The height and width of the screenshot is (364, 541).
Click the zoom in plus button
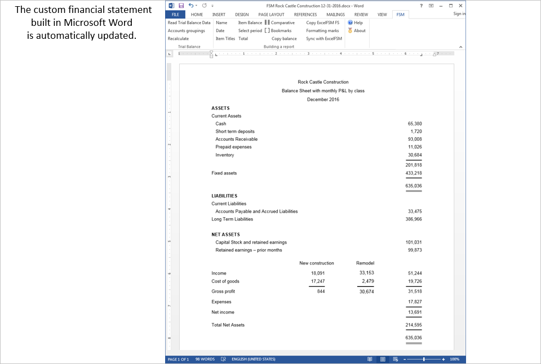click(x=444, y=359)
